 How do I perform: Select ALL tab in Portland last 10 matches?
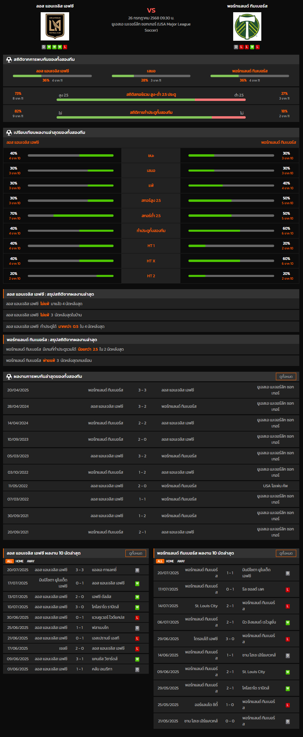coord(160,561)
